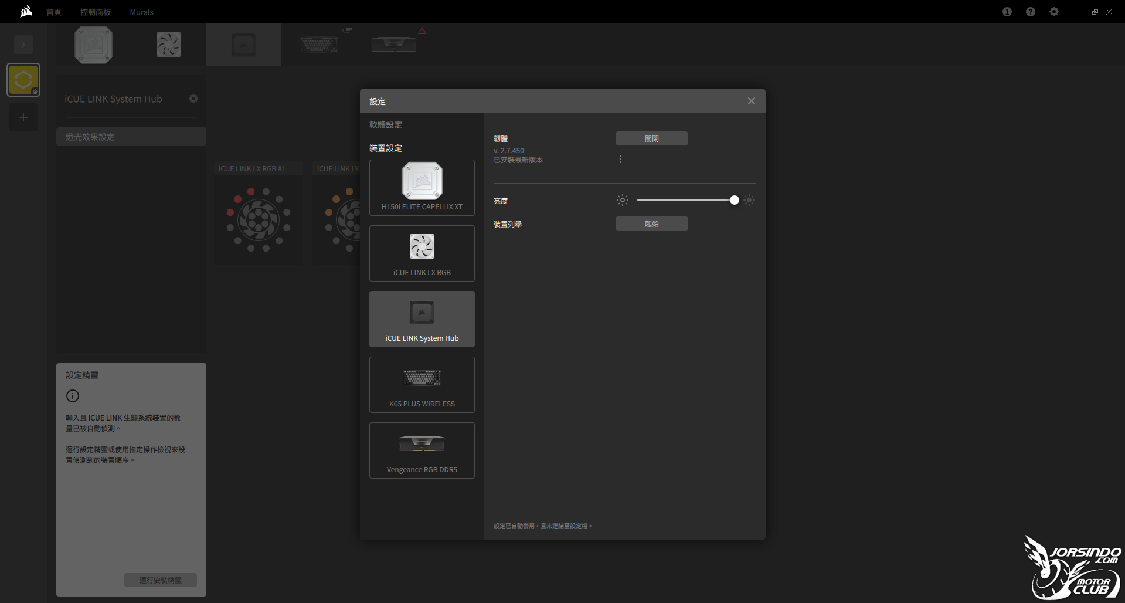Click the footer note 設定已自動套用
Image resolution: width=1125 pixels, height=603 pixels.
pyautogui.click(x=543, y=526)
